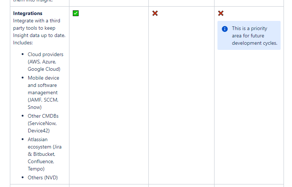Screen dimensions: 292x187
Task: Click the red cross above the priority note
Action: click(x=221, y=13)
